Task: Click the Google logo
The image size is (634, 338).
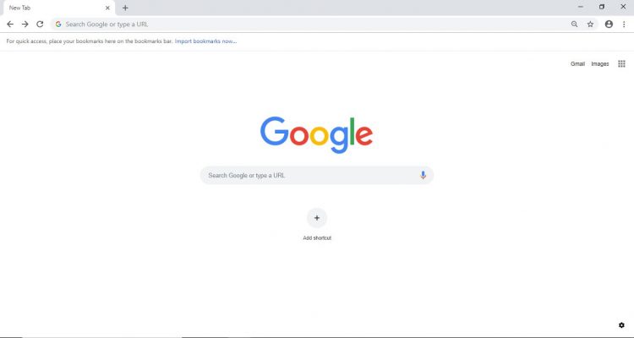Action: pyautogui.click(x=317, y=134)
